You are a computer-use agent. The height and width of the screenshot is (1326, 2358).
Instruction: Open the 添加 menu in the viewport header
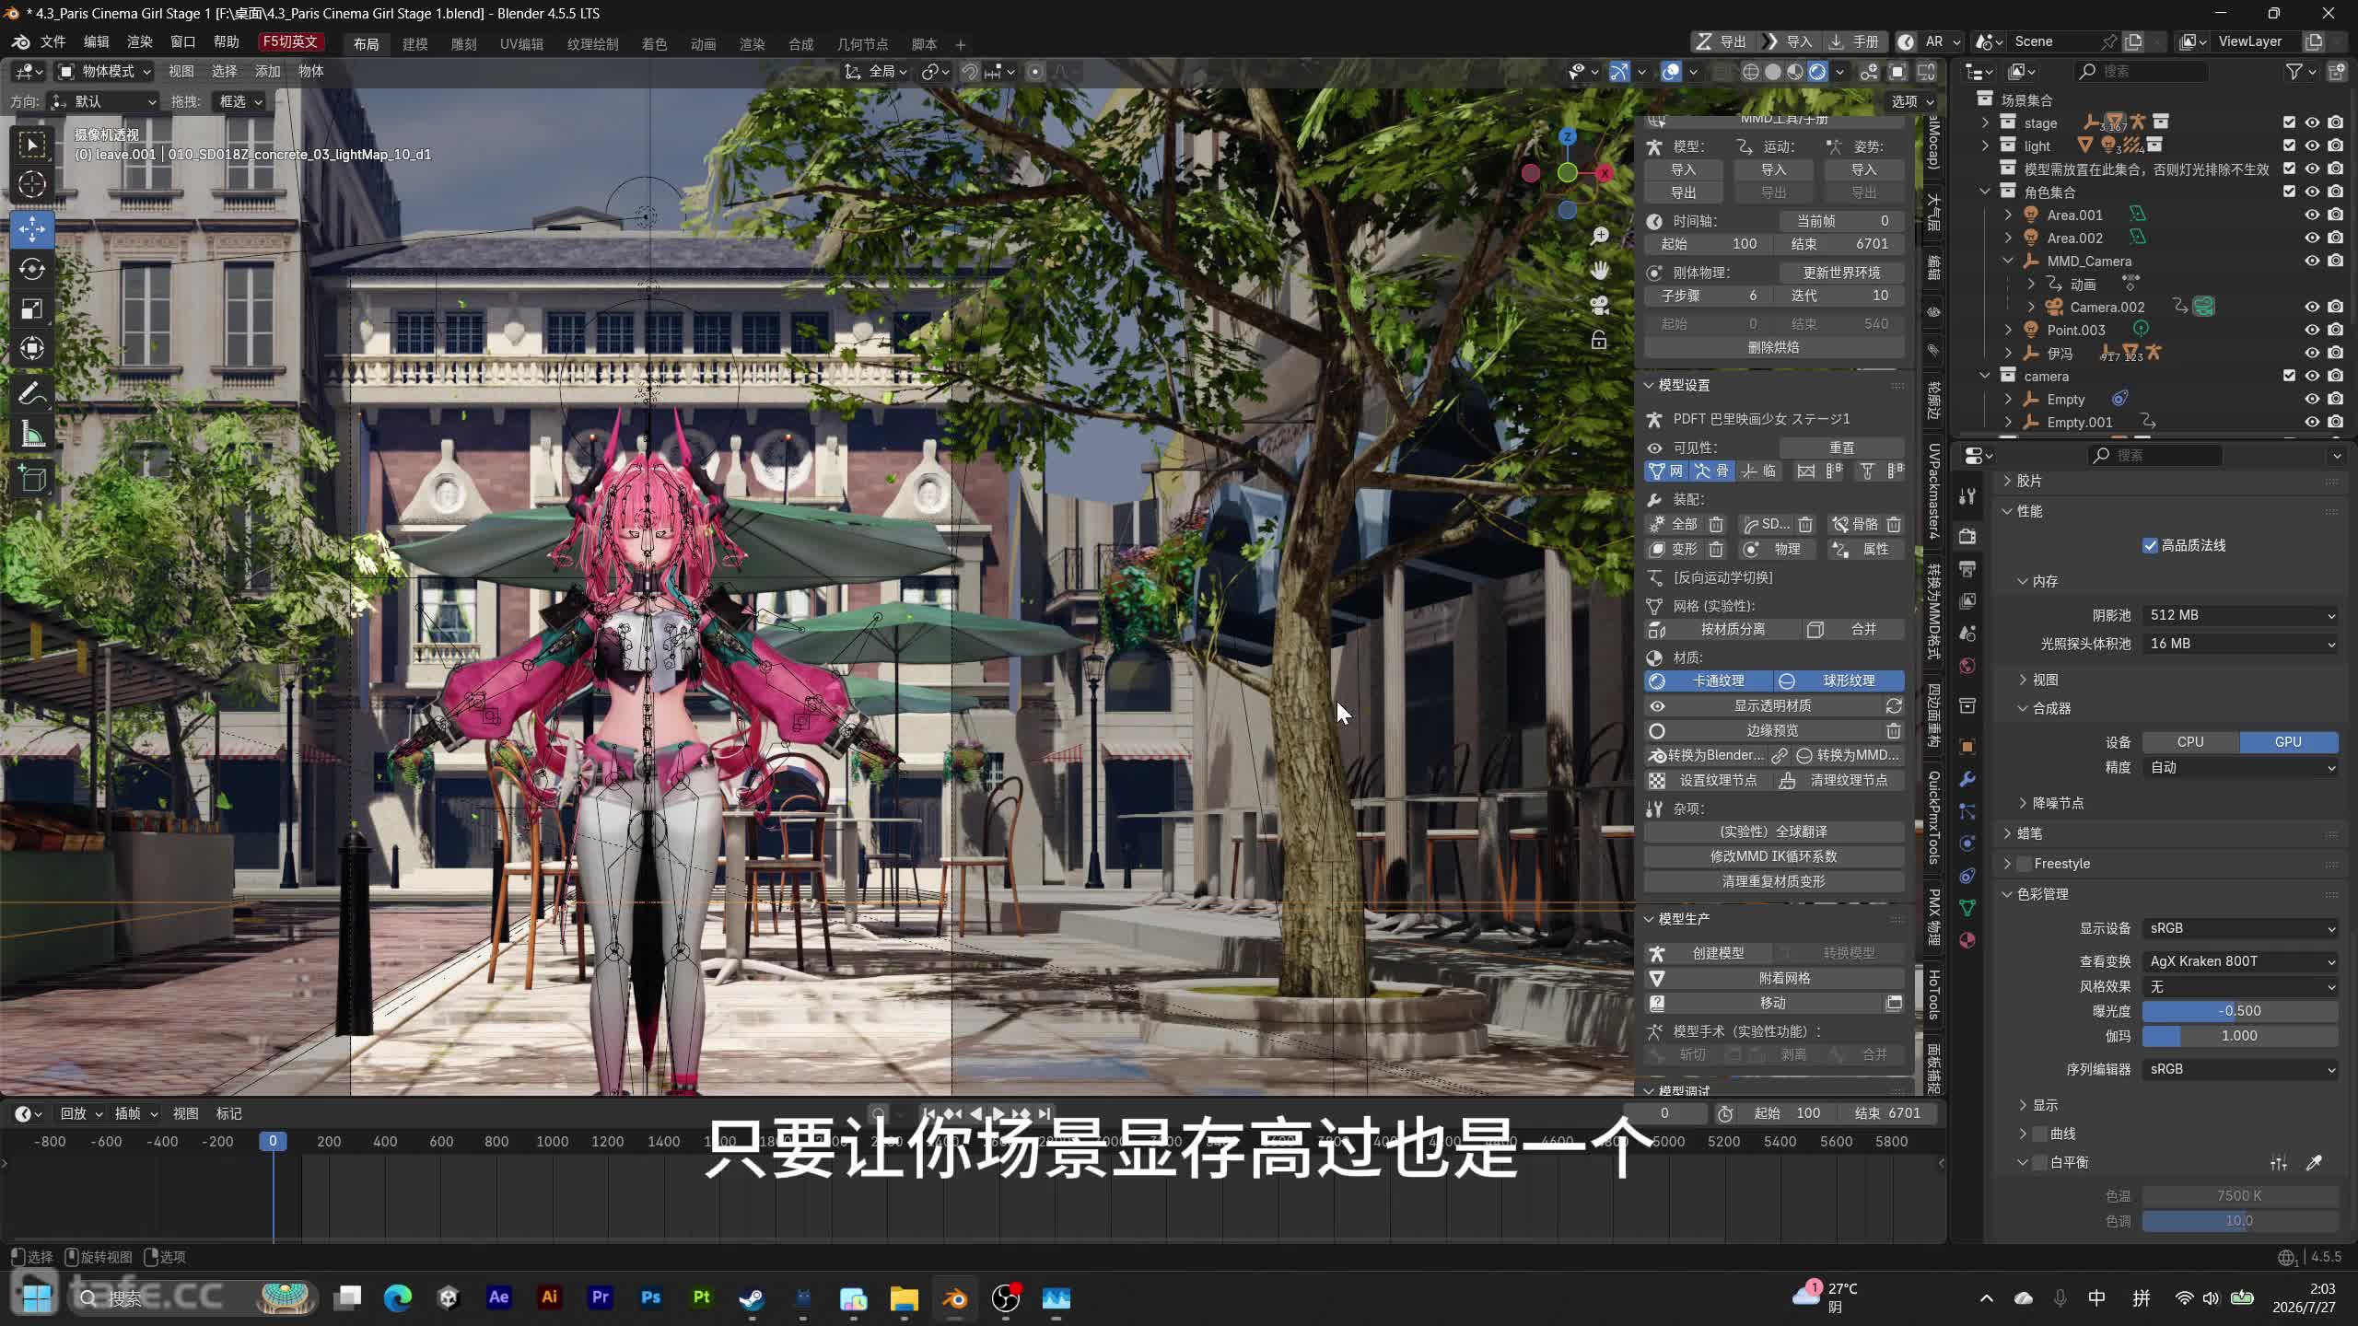point(268,72)
